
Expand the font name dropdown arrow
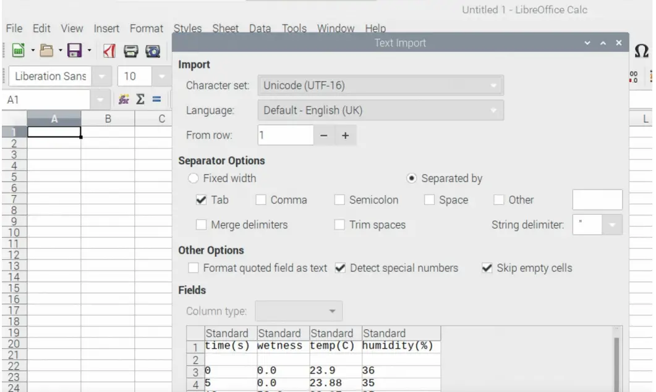click(101, 76)
